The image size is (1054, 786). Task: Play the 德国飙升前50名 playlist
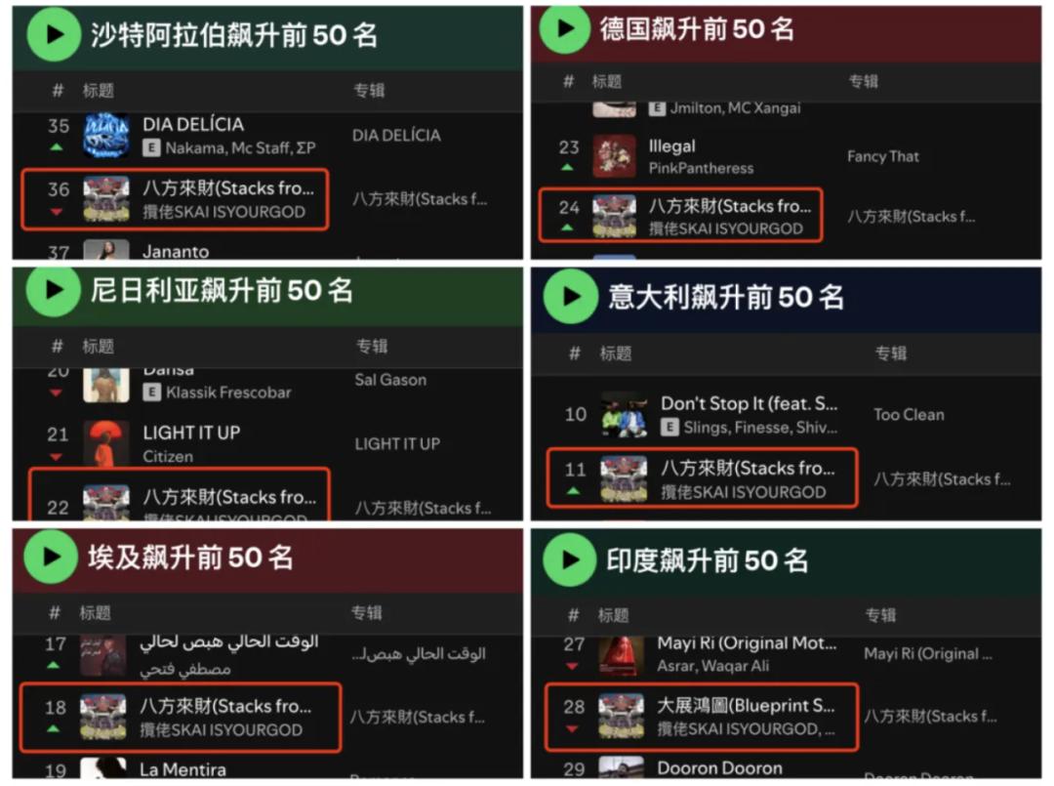pos(565,29)
